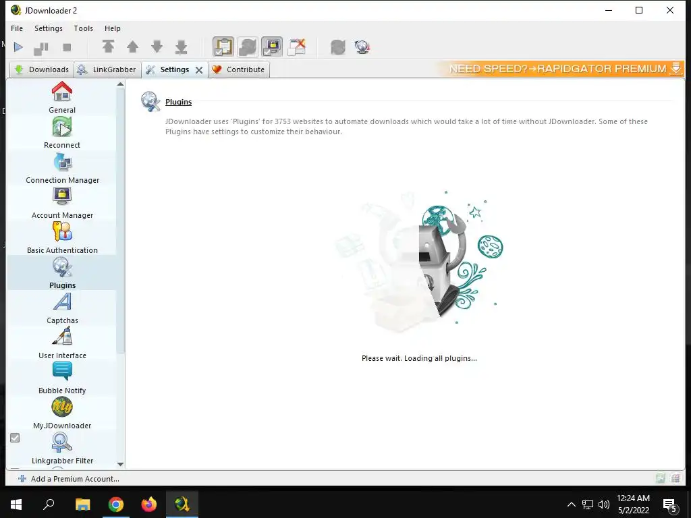Viewport: 691px width, 518px height.
Task: Click the green icon in bottom status bar
Action: coord(660,478)
